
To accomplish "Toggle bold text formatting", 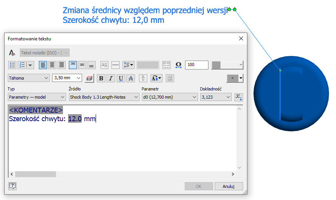I will click(x=101, y=78).
